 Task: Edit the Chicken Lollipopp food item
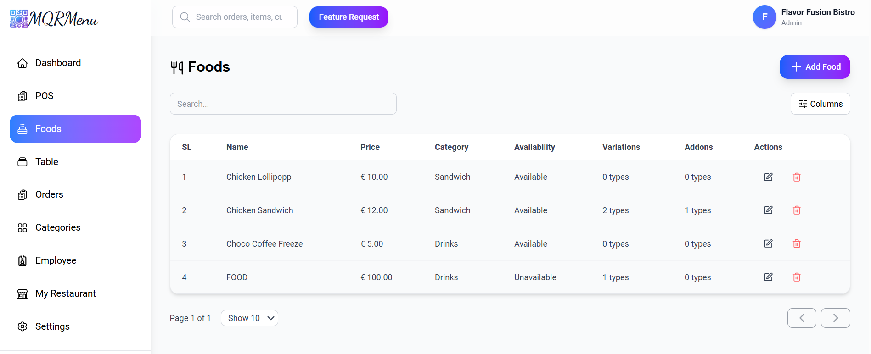(768, 177)
